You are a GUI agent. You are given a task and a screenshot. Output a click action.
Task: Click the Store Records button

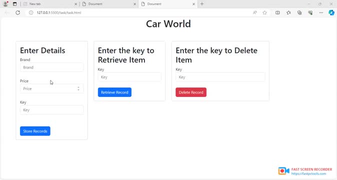coord(35,131)
